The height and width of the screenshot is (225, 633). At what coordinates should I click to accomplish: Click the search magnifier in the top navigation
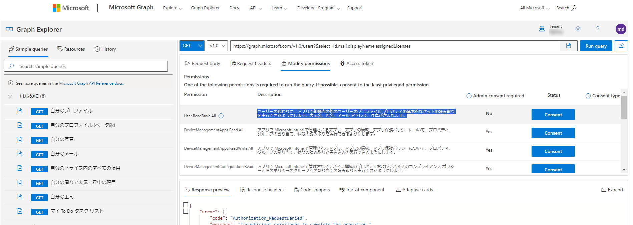574,8
